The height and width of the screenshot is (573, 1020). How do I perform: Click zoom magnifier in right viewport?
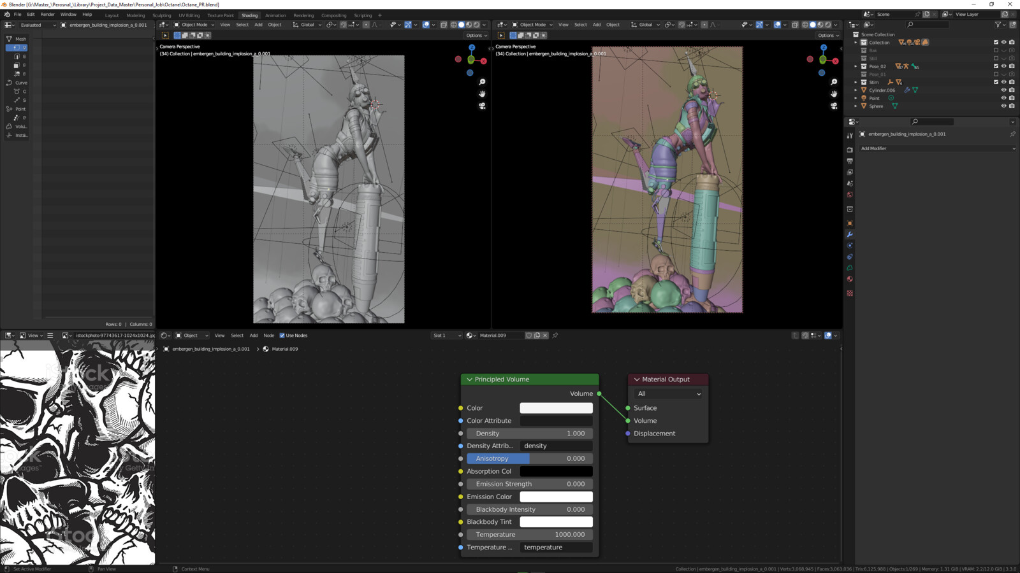tap(834, 82)
